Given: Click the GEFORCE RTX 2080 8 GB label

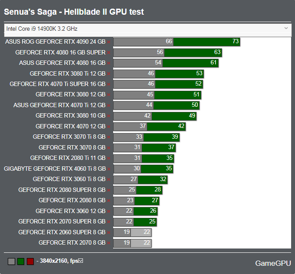Looking at the screenshot, I should tap(72, 200).
